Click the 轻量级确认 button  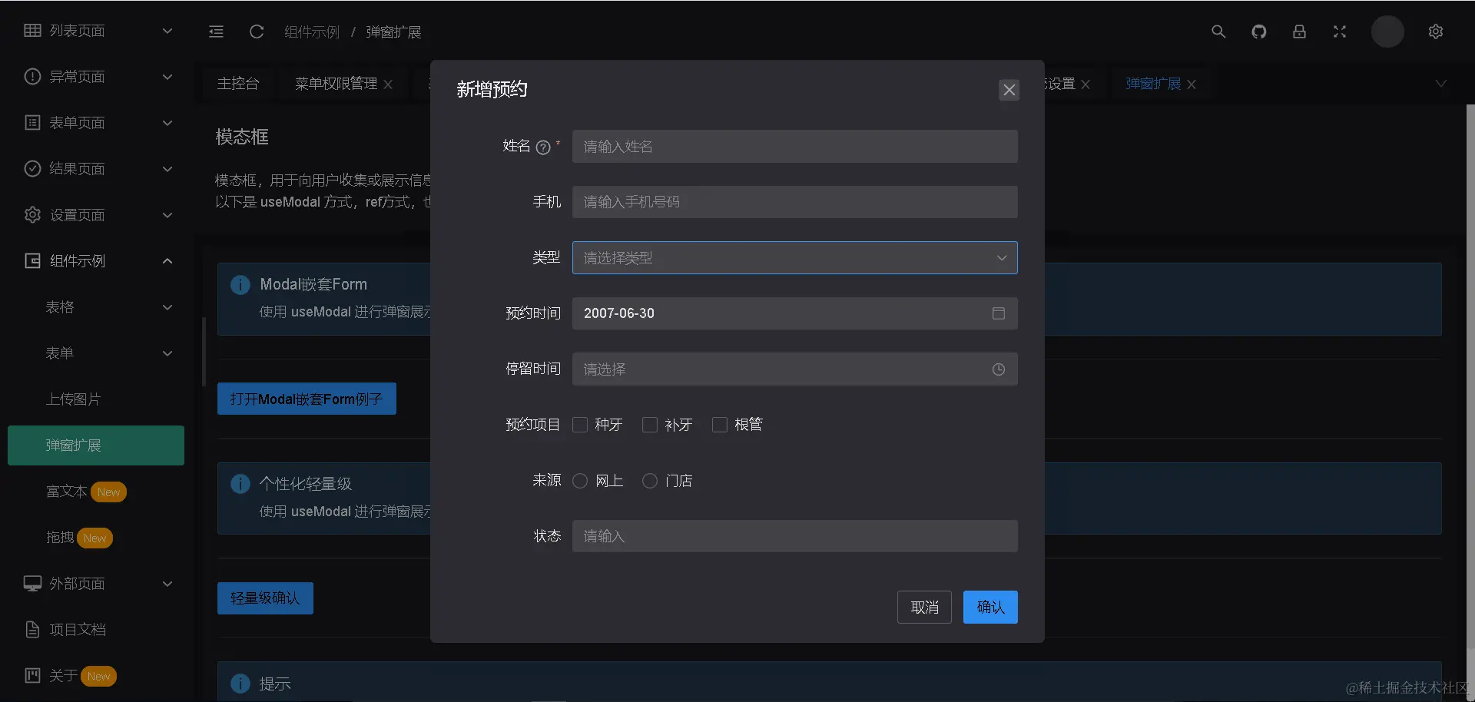pyautogui.click(x=265, y=598)
